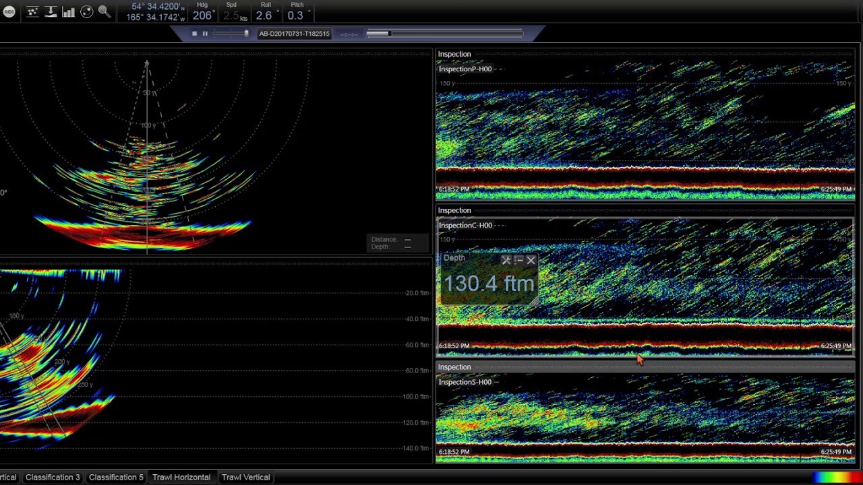Pause the replay playback
Viewport: 863px width, 485px height.
[205, 34]
